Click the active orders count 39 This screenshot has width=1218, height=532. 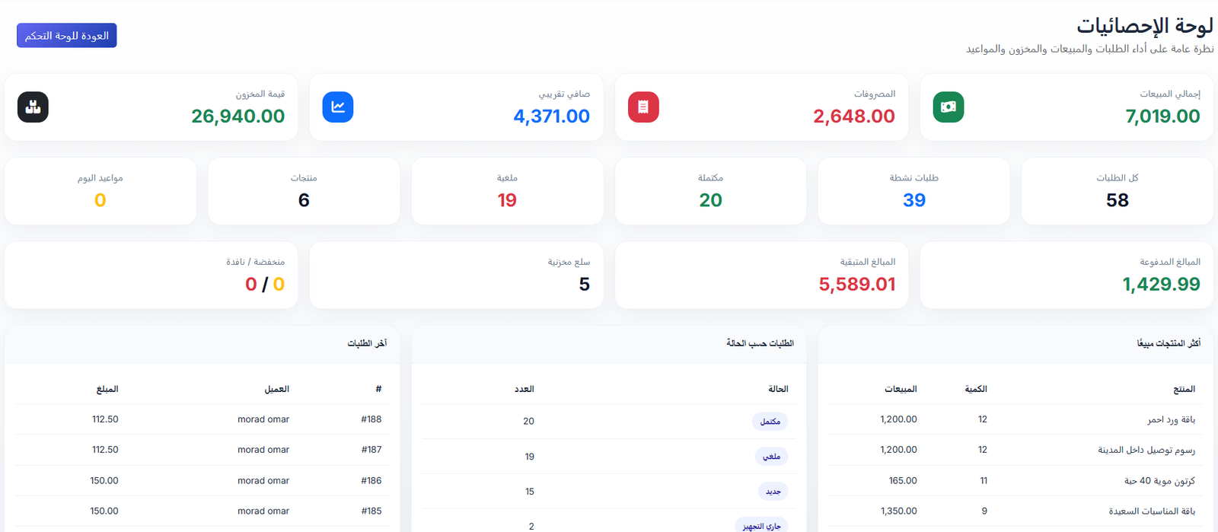click(x=914, y=200)
